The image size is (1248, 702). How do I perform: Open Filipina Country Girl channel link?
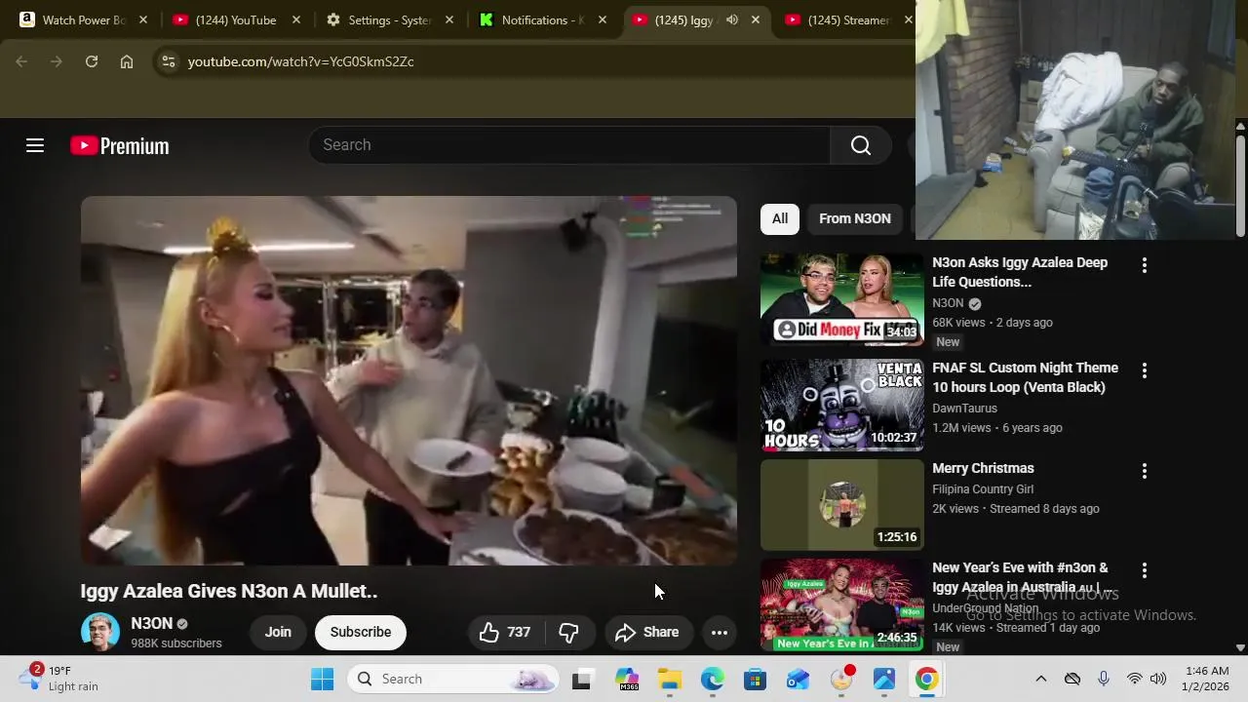pos(983,489)
